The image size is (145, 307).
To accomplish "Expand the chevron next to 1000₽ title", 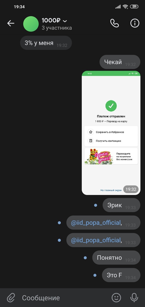I will [x=65, y=21].
